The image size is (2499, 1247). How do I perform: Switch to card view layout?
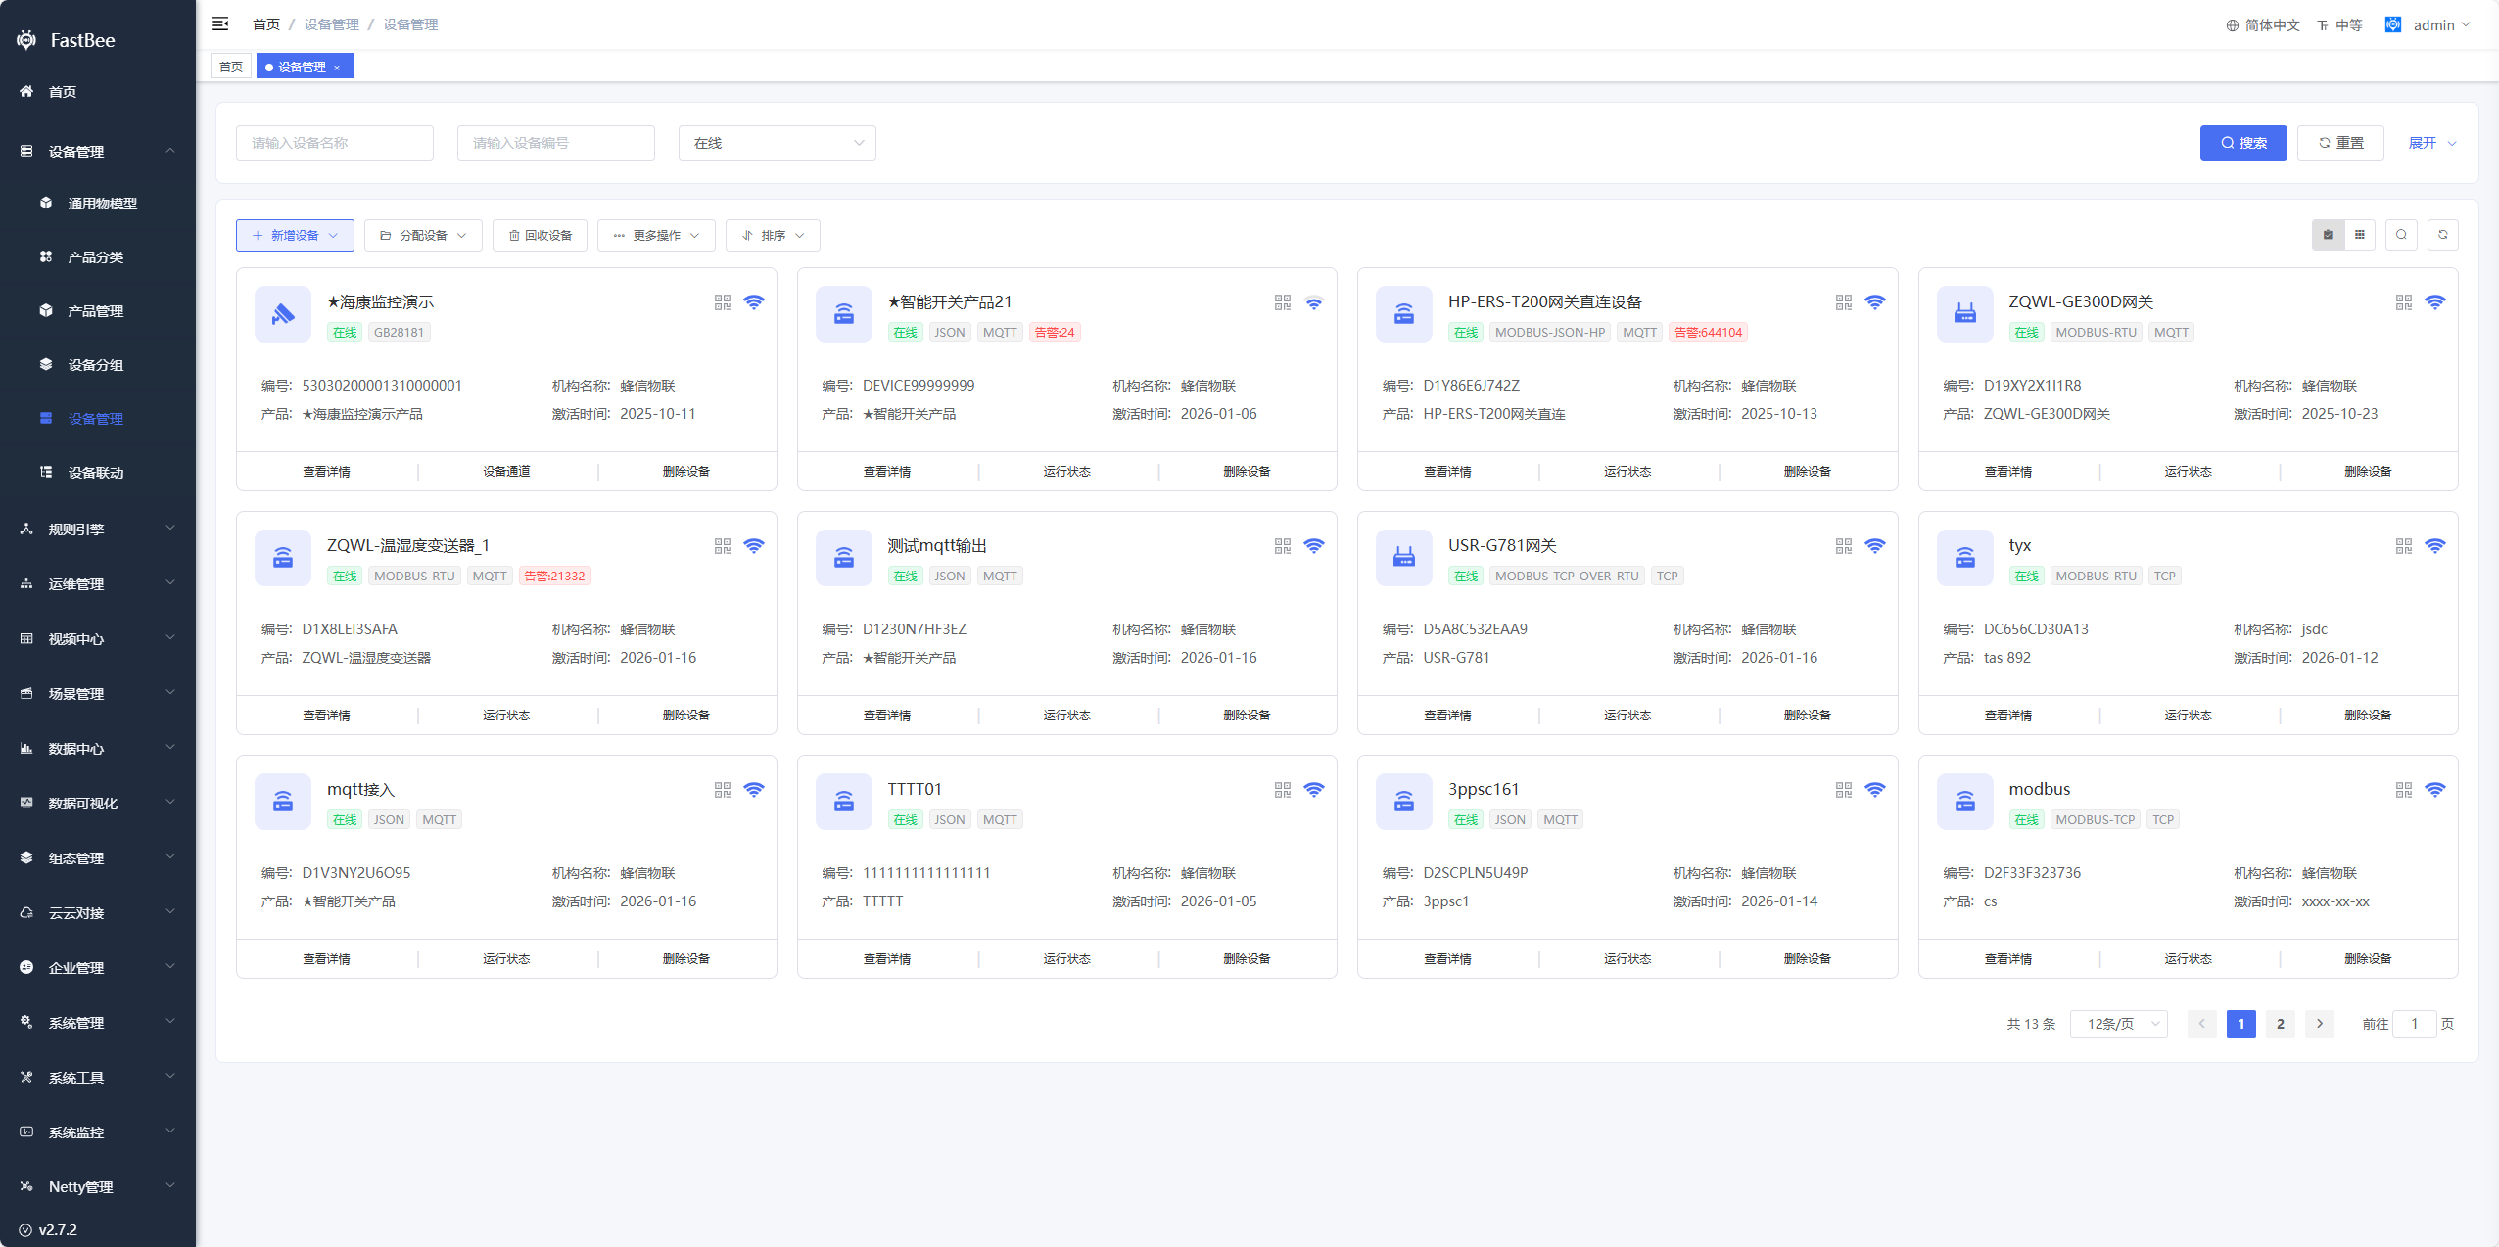point(2328,235)
